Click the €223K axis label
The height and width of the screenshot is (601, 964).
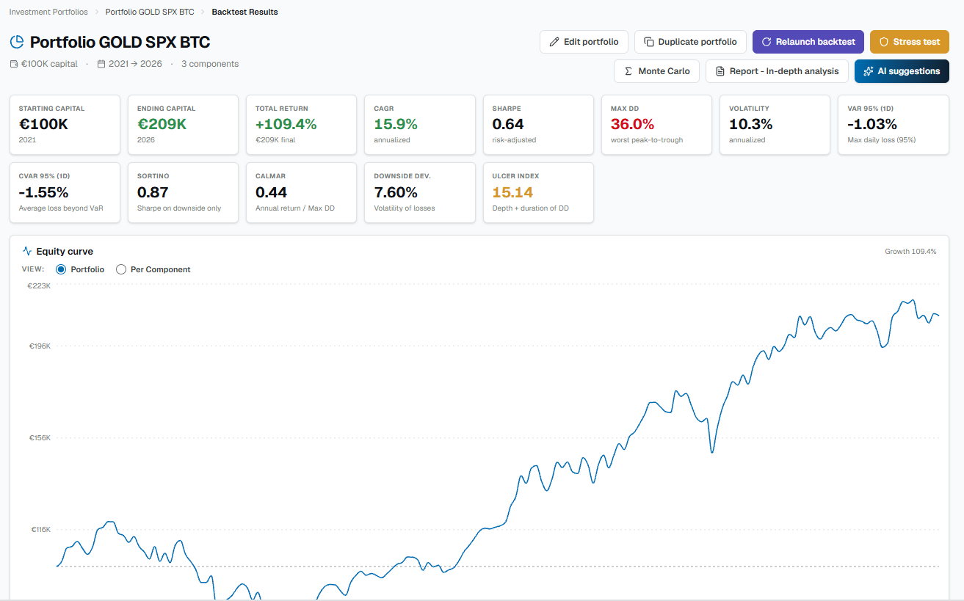[x=40, y=286]
